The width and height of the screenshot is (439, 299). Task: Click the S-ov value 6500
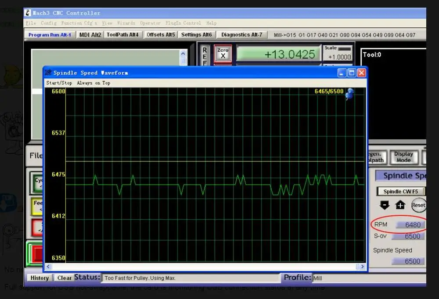tap(408, 236)
